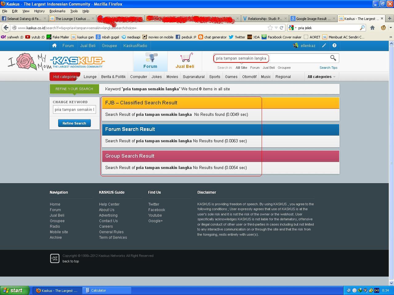Open the help question mark icon

pos(334,45)
